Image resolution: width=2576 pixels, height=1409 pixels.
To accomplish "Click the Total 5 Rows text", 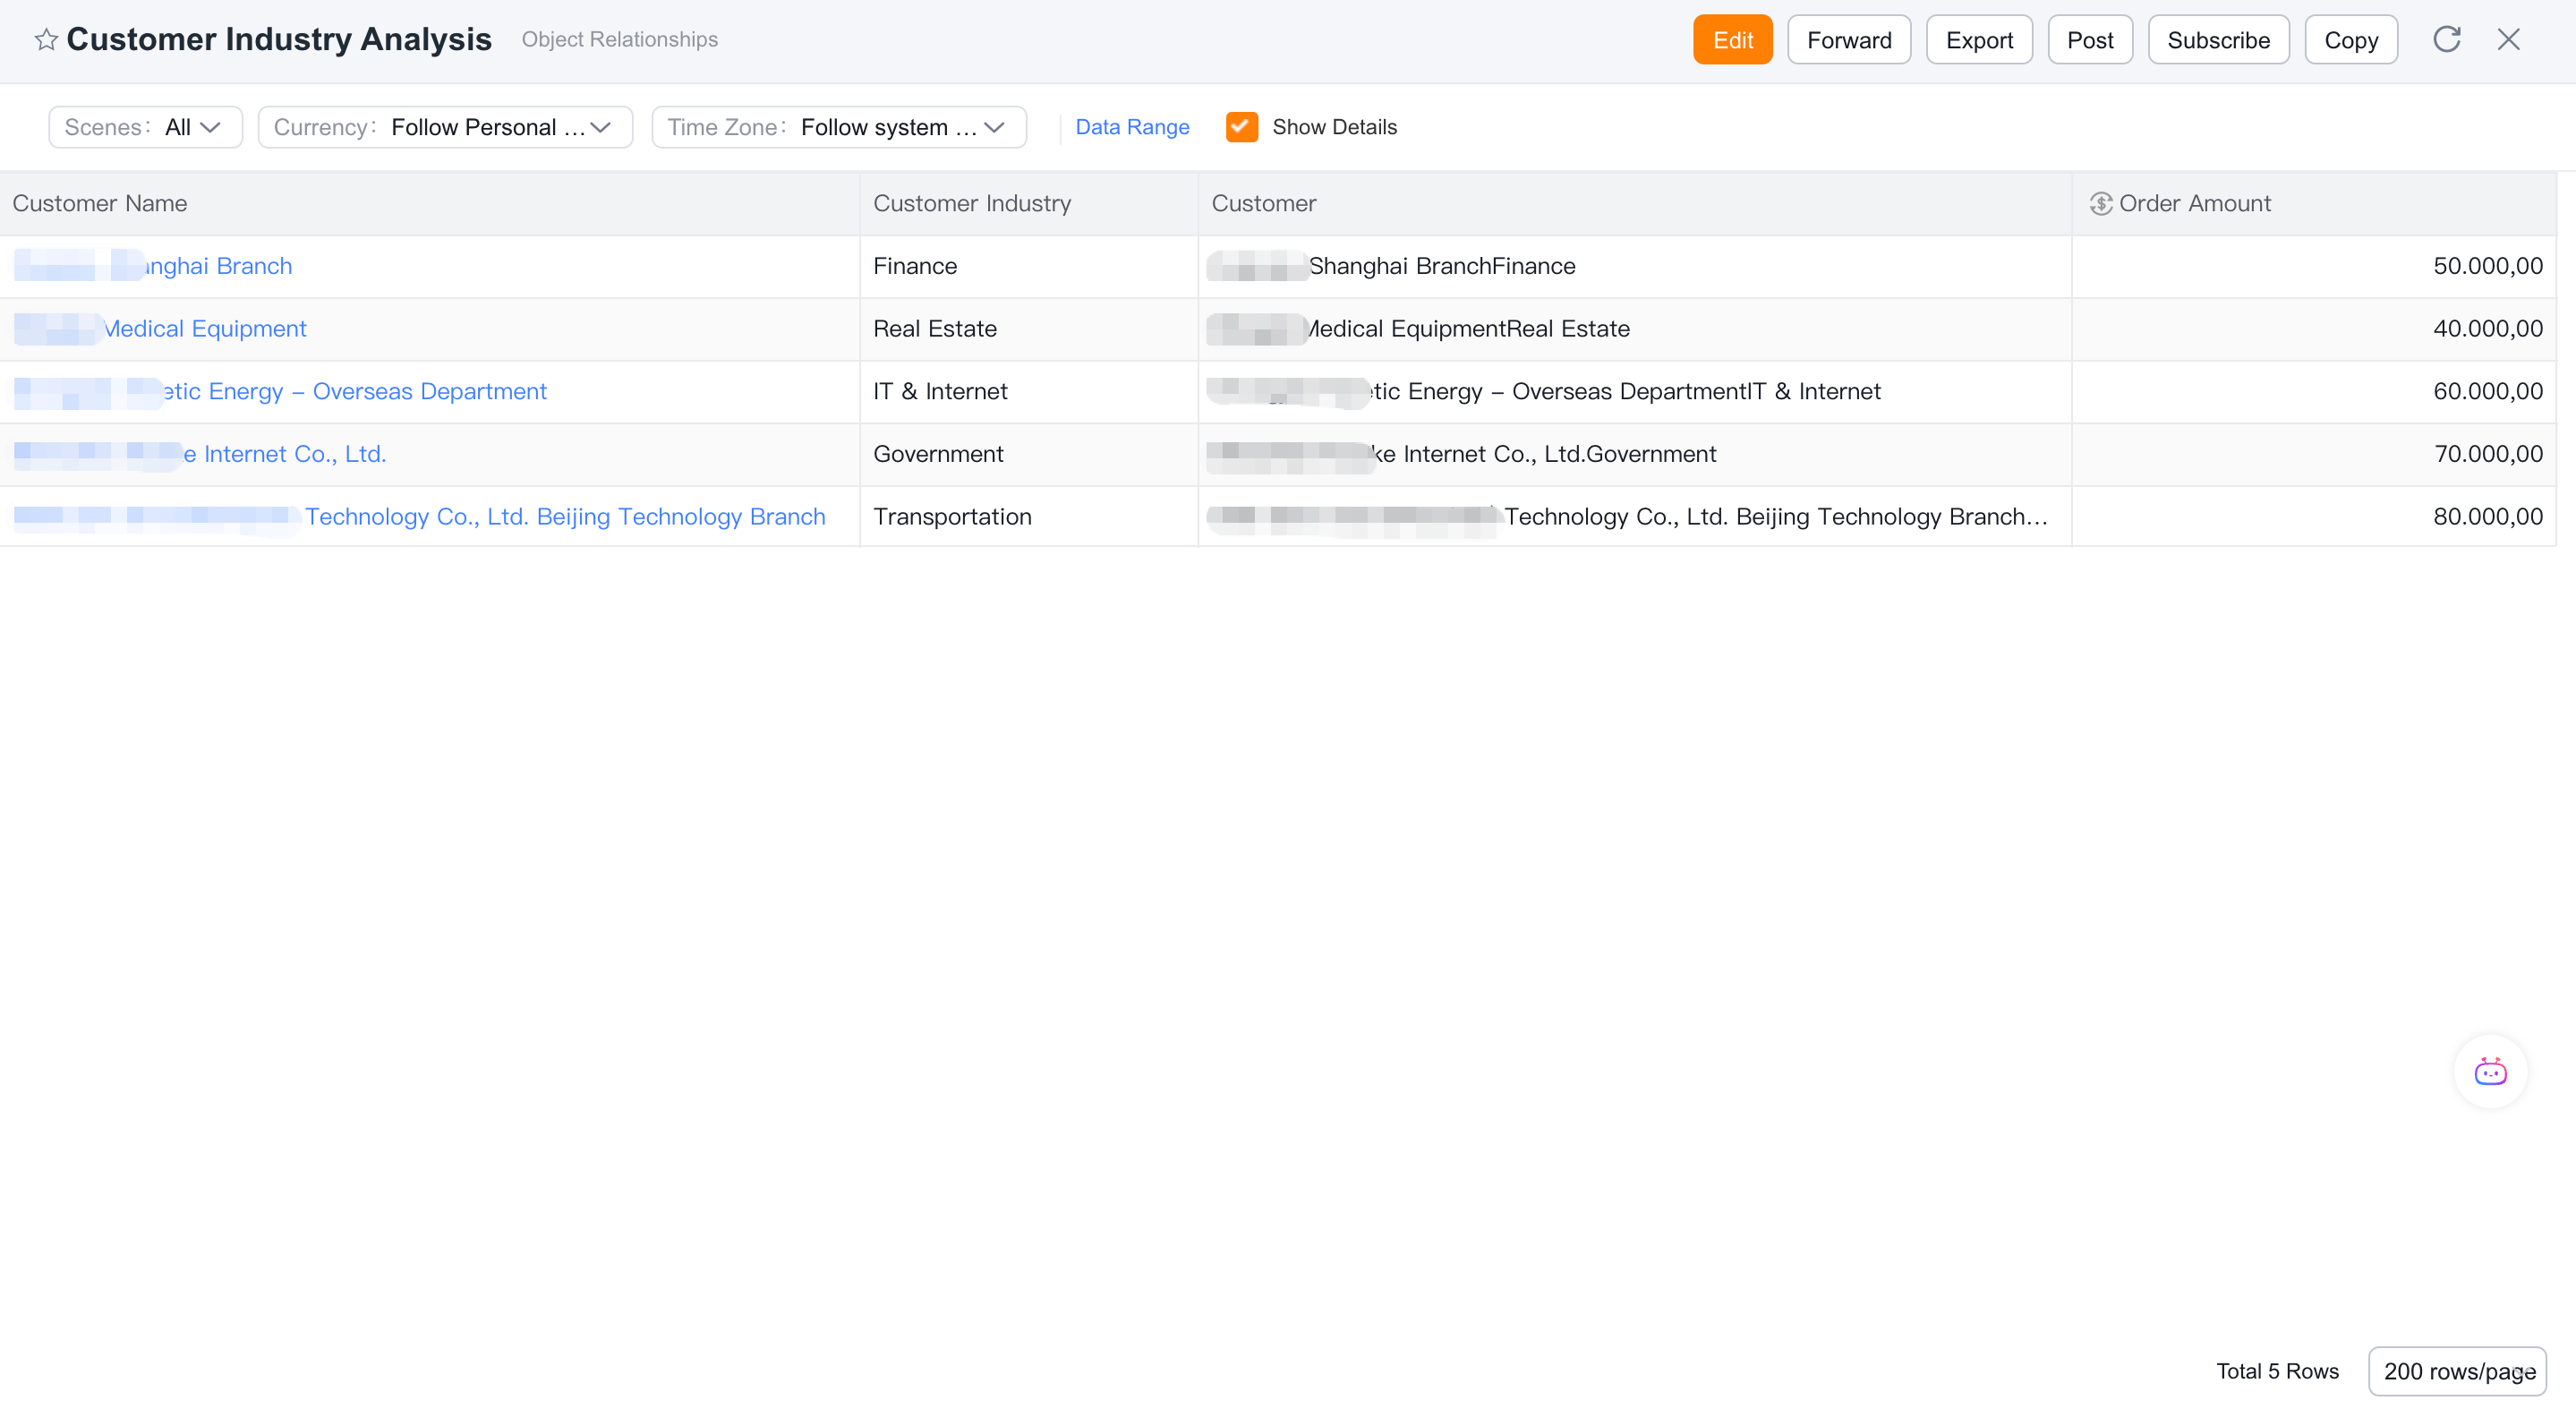I will (2277, 1371).
